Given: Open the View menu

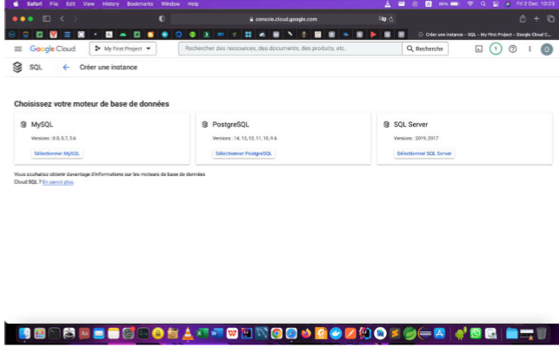Looking at the screenshot, I should (x=89, y=4).
